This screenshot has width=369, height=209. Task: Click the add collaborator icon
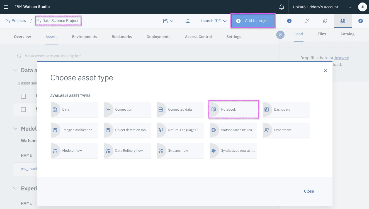point(187,21)
